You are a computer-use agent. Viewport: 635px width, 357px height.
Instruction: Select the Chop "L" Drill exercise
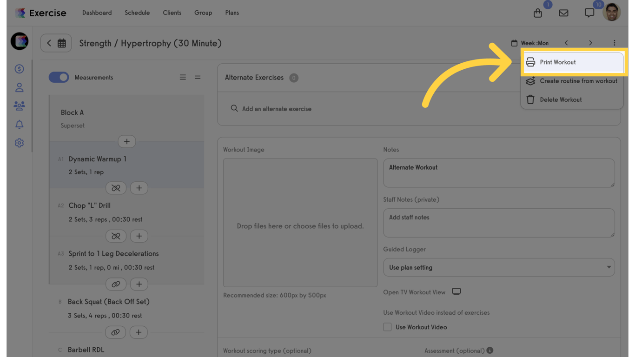click(x=126, y=212)
